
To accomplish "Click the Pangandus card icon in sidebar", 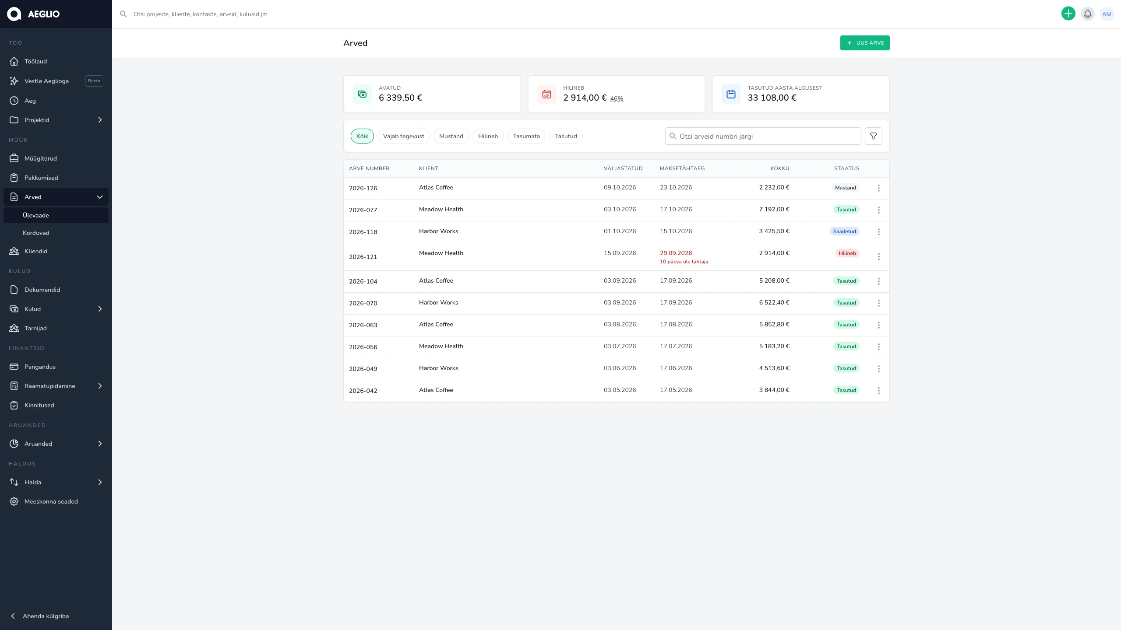I will click(x=14, y=367).
